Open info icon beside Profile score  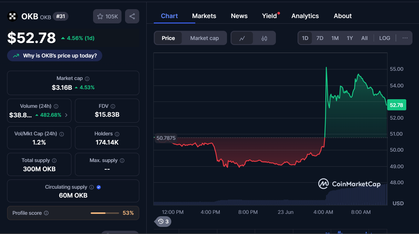[x=46, y=213]
